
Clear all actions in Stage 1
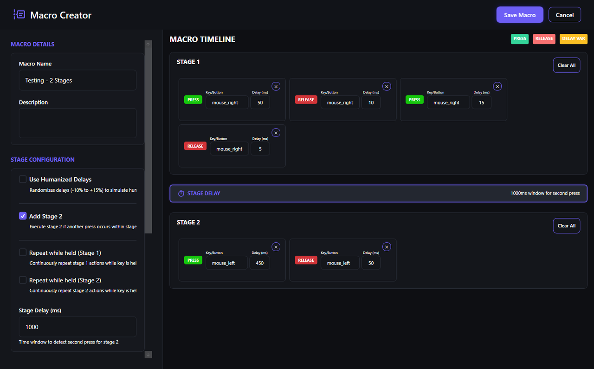tap(567, 65)
